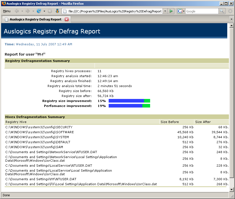Viewport: 235px width, 199px height.
Task: Click the activity throbber icon
Action: tap(230, 11)
